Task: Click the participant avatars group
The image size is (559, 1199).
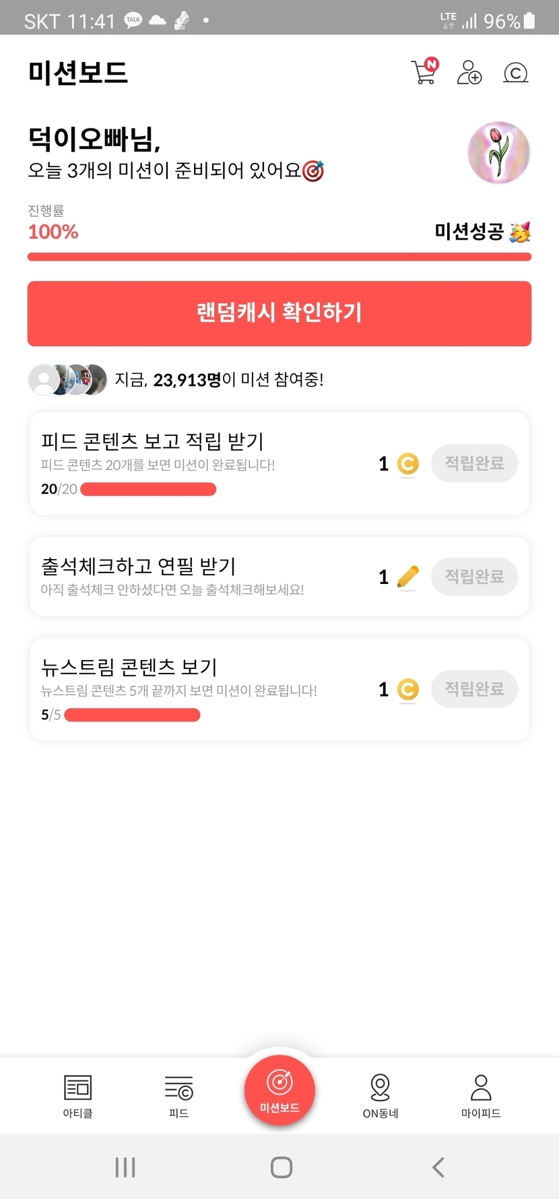Action: 67,380
